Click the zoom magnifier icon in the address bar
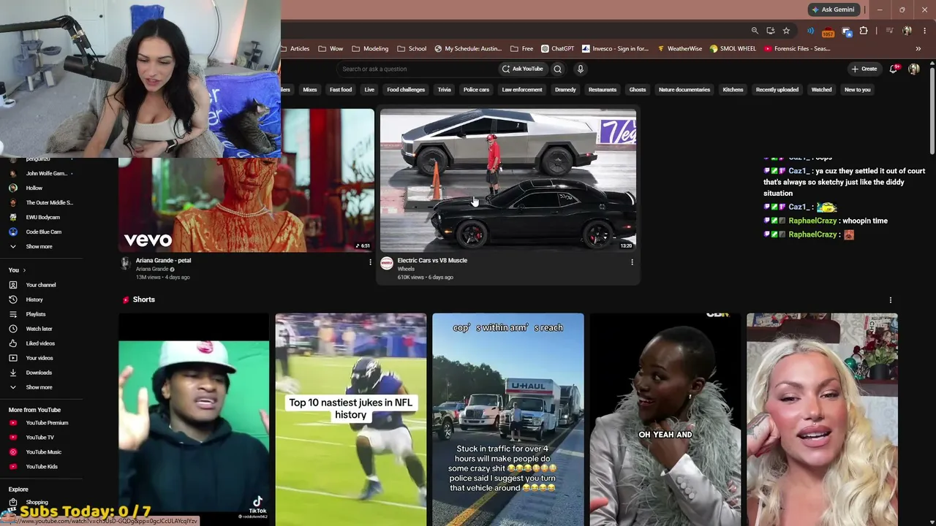 point(755,31)
